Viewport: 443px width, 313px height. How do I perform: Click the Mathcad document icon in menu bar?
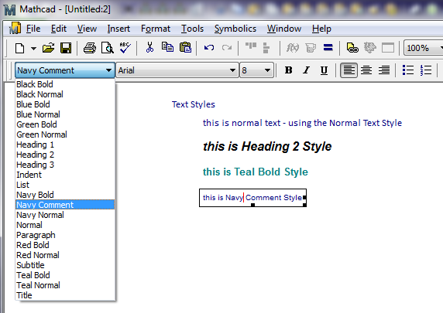15,28
